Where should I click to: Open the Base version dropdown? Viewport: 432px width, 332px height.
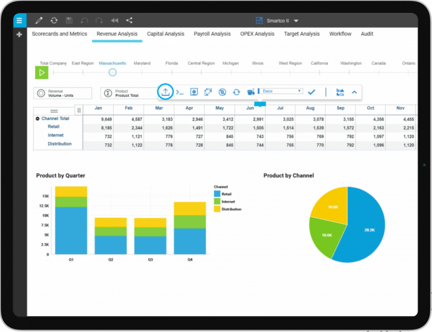(x=281, y=91)
